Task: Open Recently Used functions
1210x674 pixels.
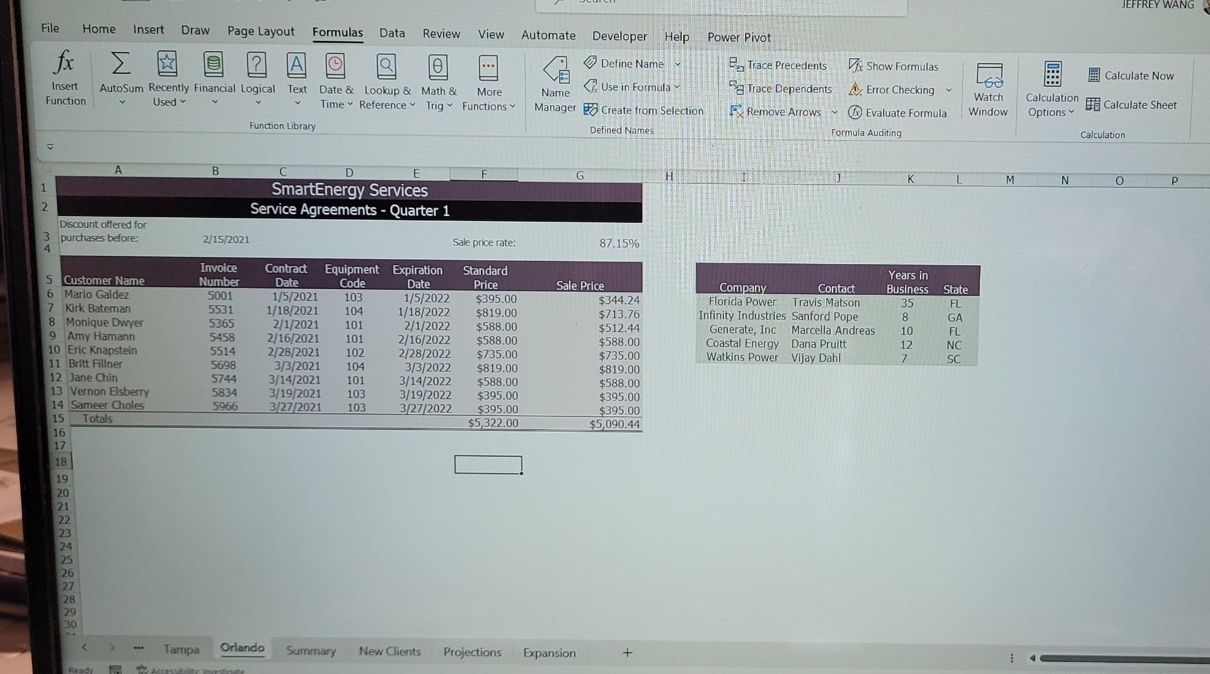Action: pos(168,79)
